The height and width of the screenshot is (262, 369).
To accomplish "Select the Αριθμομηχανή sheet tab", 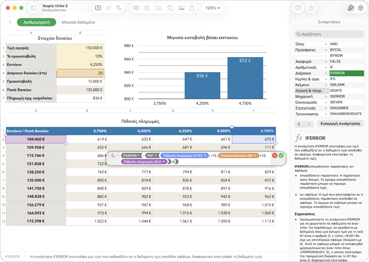I will [x=37, y=22].
